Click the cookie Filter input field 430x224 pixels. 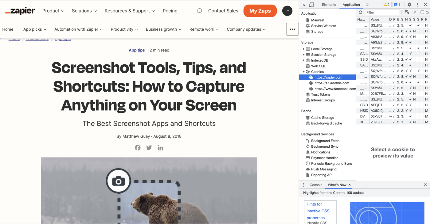click(x=382, y=12)
